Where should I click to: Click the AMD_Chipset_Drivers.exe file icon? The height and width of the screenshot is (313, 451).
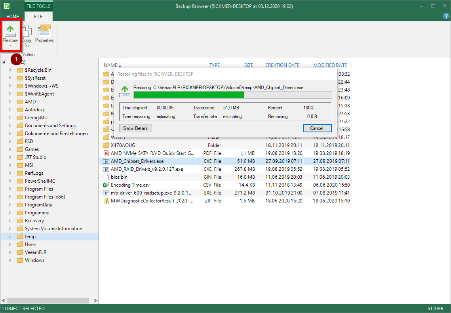[106, 161]
